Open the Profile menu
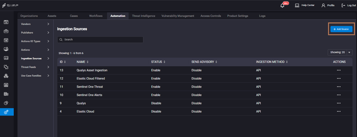This screenshot has width=357, height=137. point(328,5)
